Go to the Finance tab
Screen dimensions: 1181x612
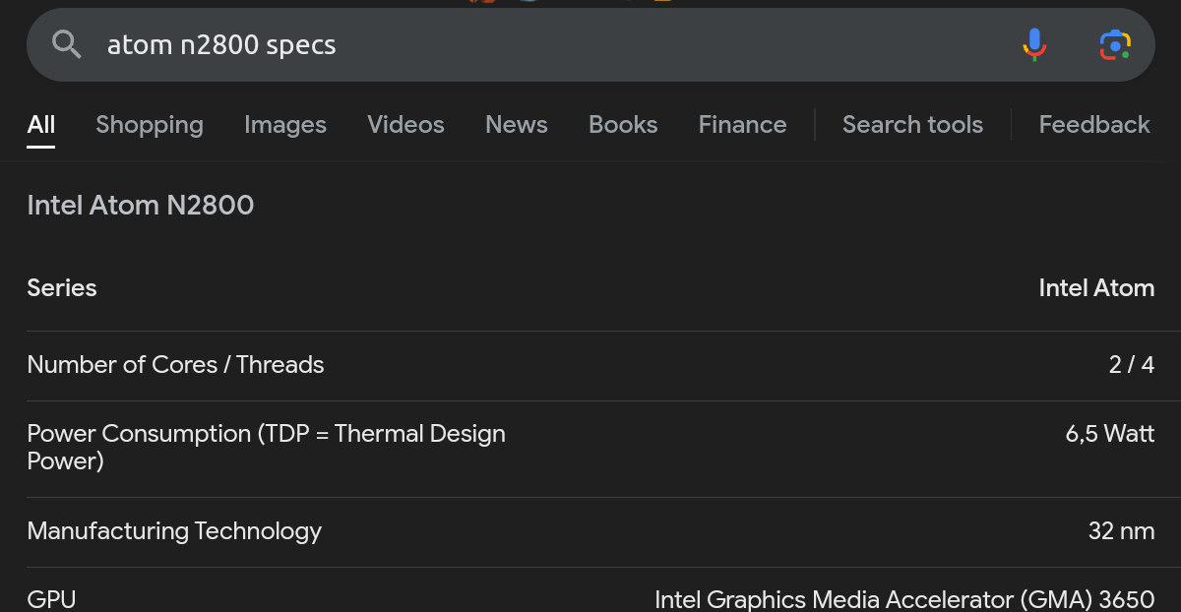(x=742, y=125)
